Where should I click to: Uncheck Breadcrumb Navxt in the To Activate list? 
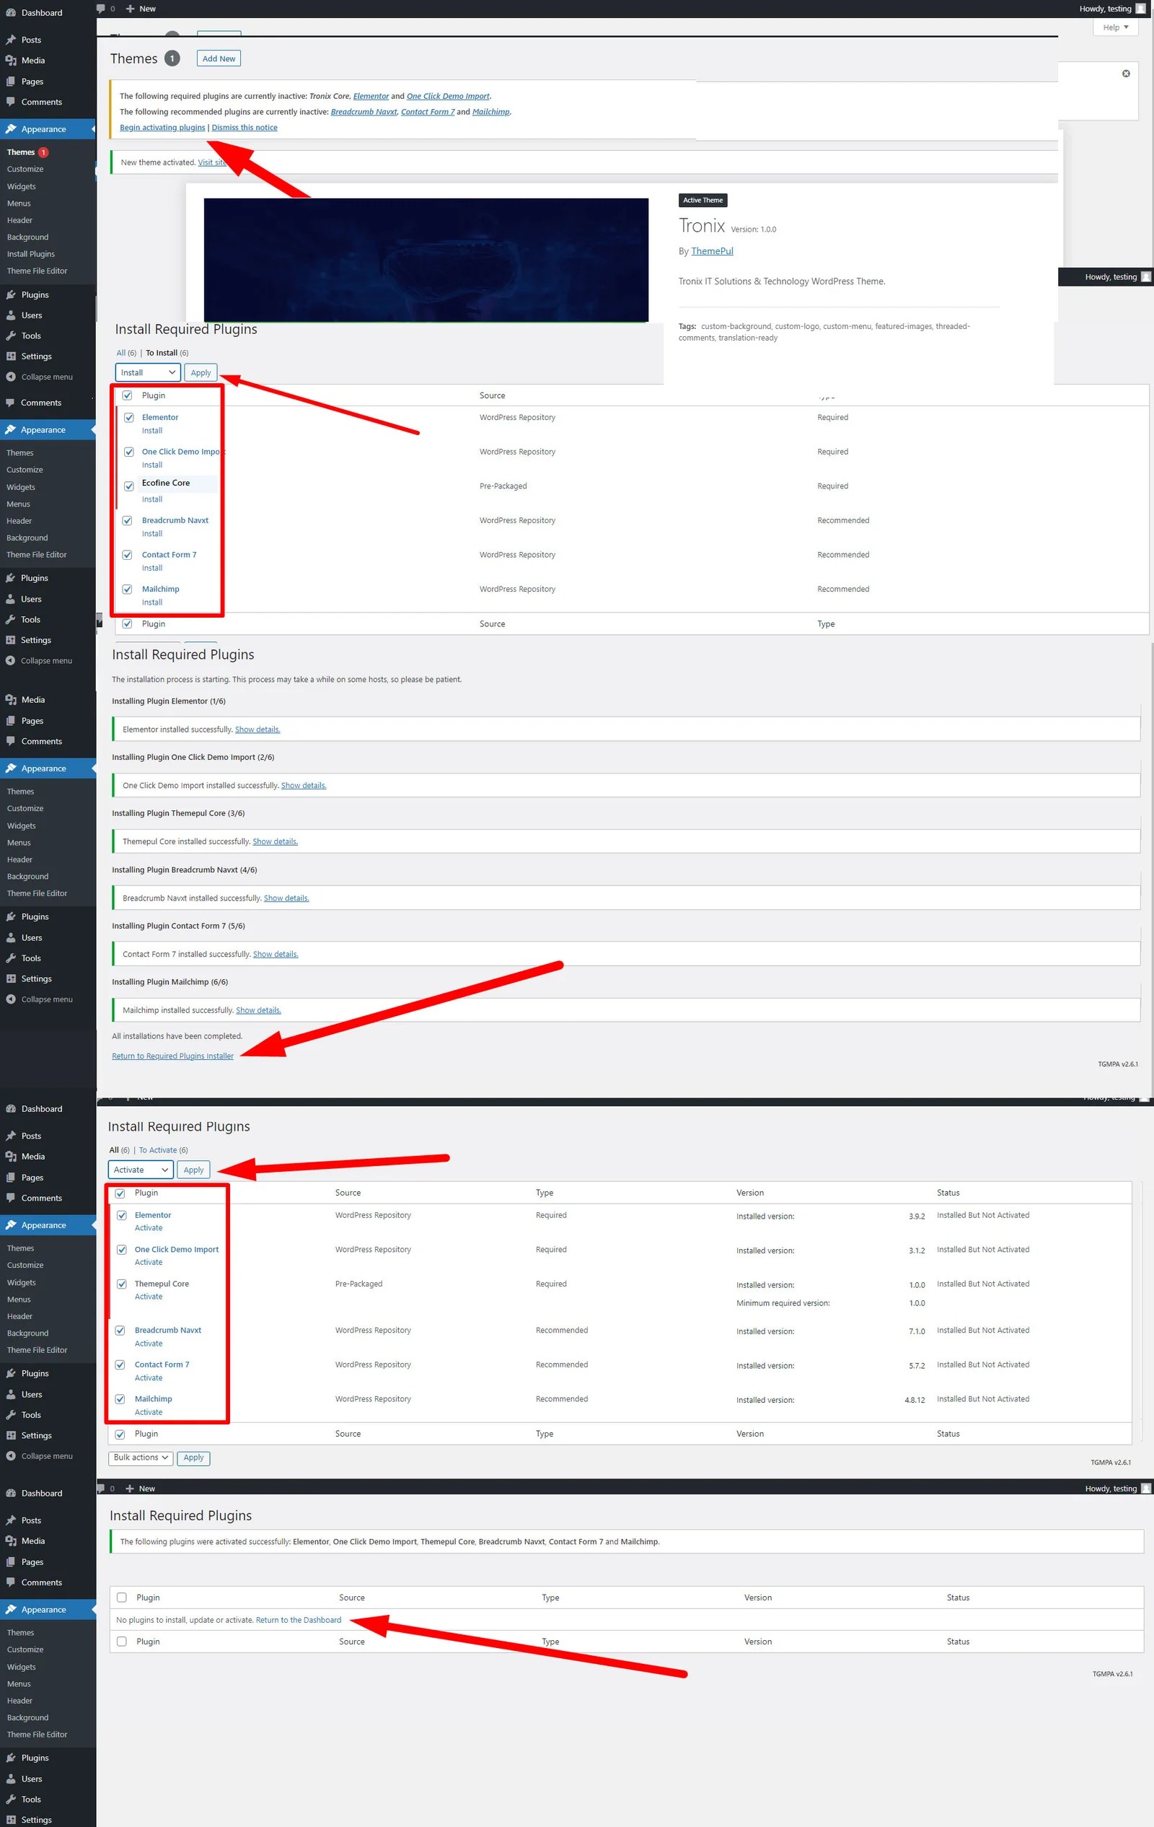[x=120, y=1331]
